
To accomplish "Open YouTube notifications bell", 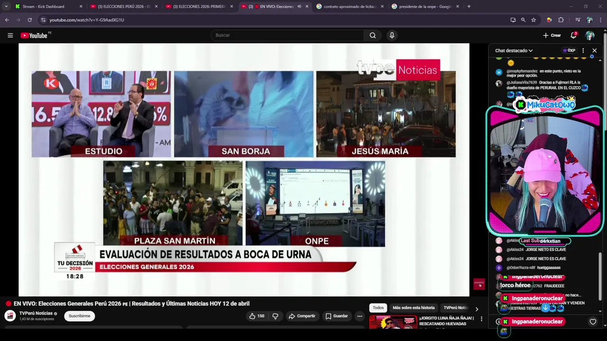I will point(573,36).
